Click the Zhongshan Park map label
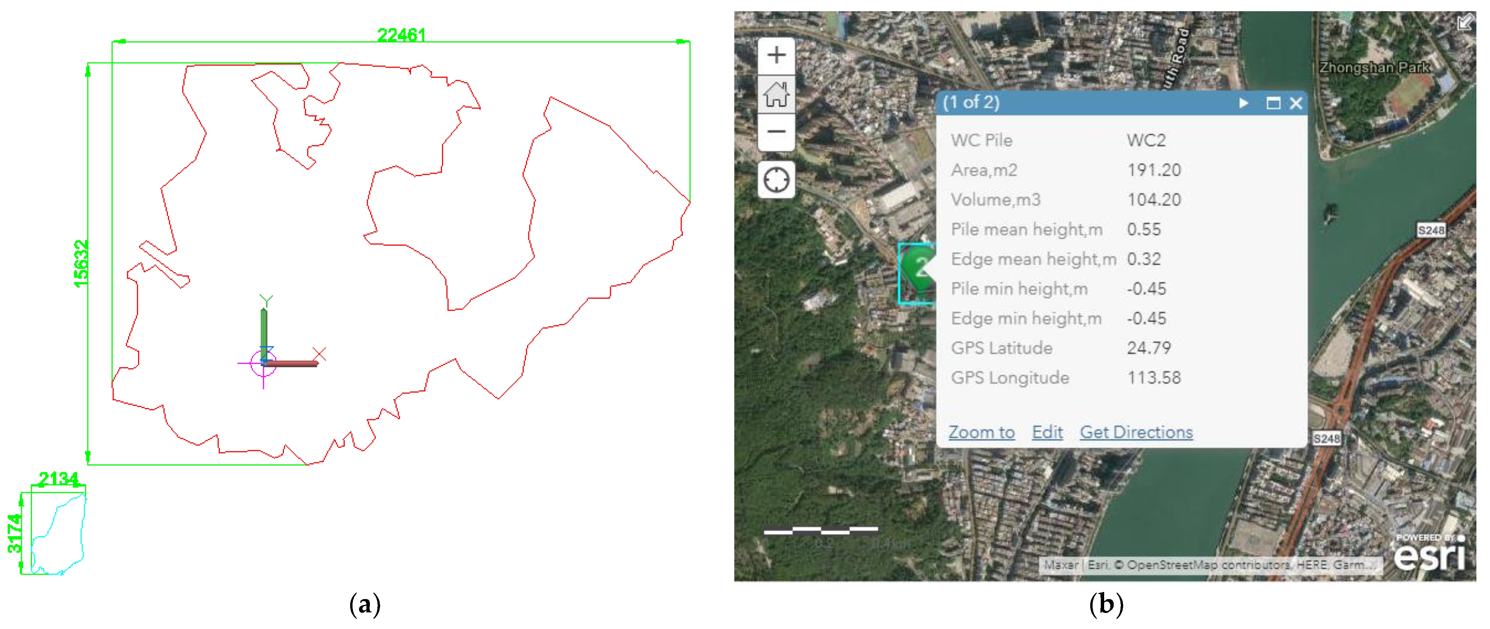 pyautogui.click(x=1374, y=68)
